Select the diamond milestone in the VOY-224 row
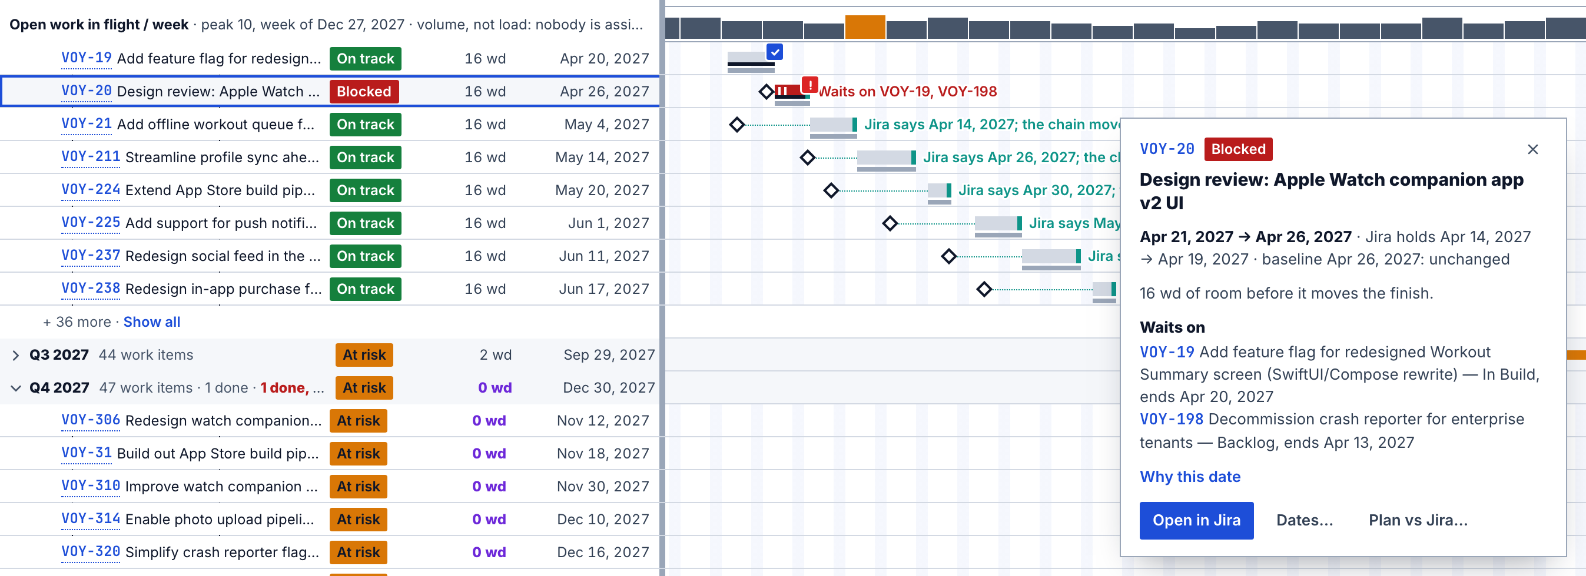This screenshot has width=1586, height=576. click(x=831, y=190)
